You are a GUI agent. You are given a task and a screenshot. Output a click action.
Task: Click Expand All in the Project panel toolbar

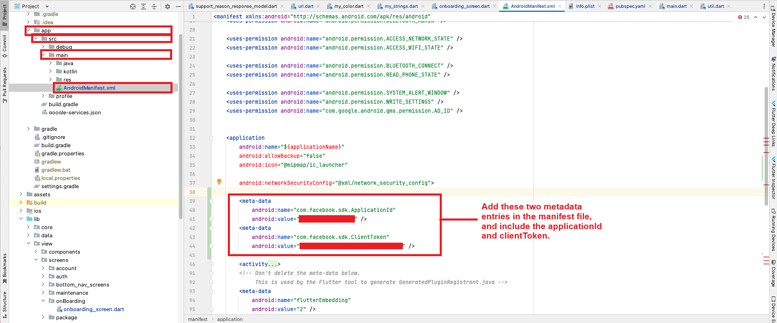click(x=143, y=7)
